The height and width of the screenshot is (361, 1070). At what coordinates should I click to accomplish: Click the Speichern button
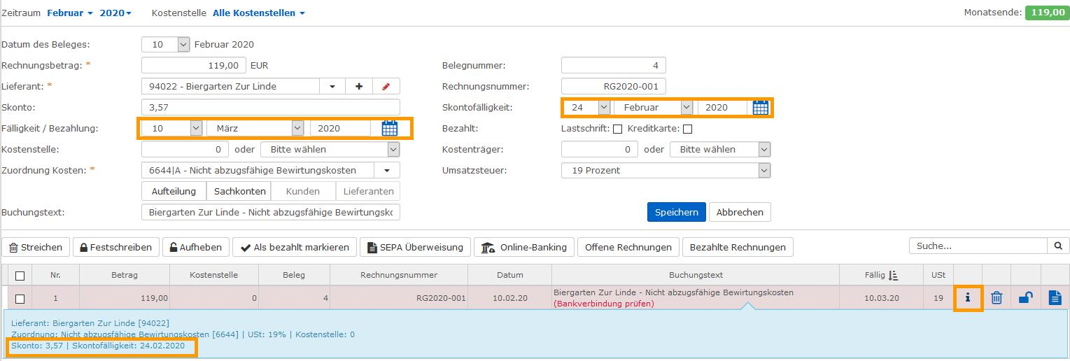pyautogui.click(x=677, y=212)
